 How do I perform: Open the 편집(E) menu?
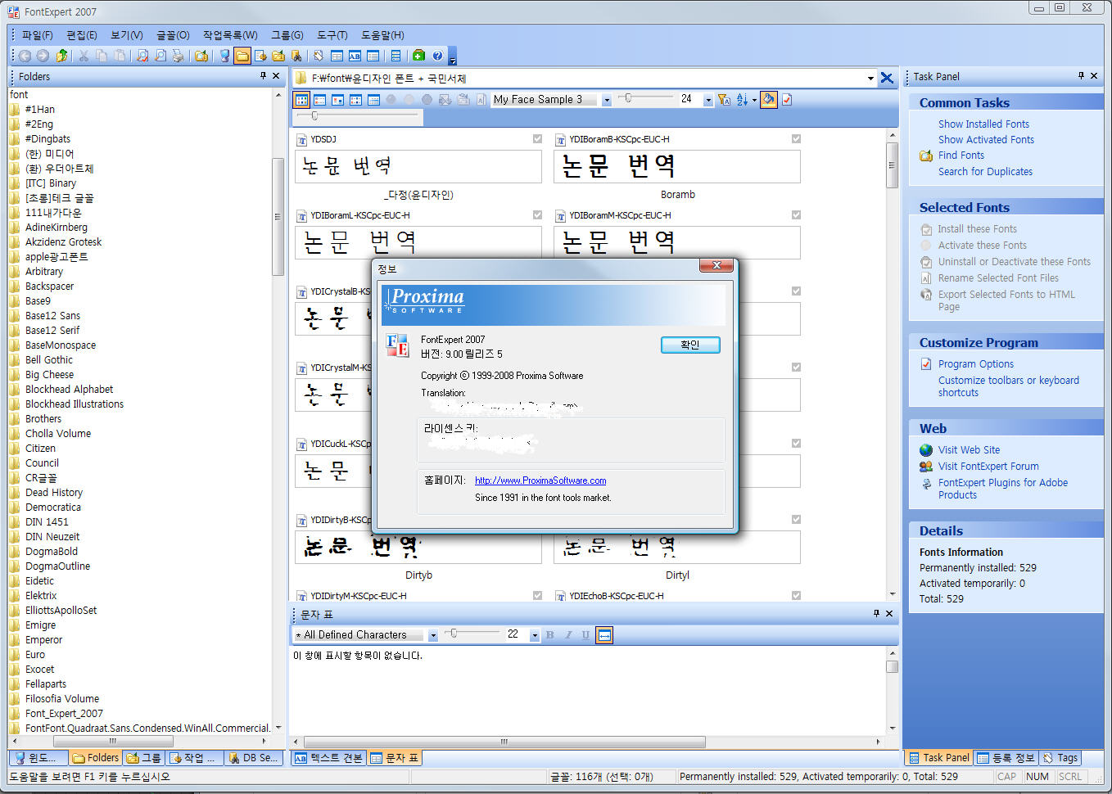(x=82, y=35)
